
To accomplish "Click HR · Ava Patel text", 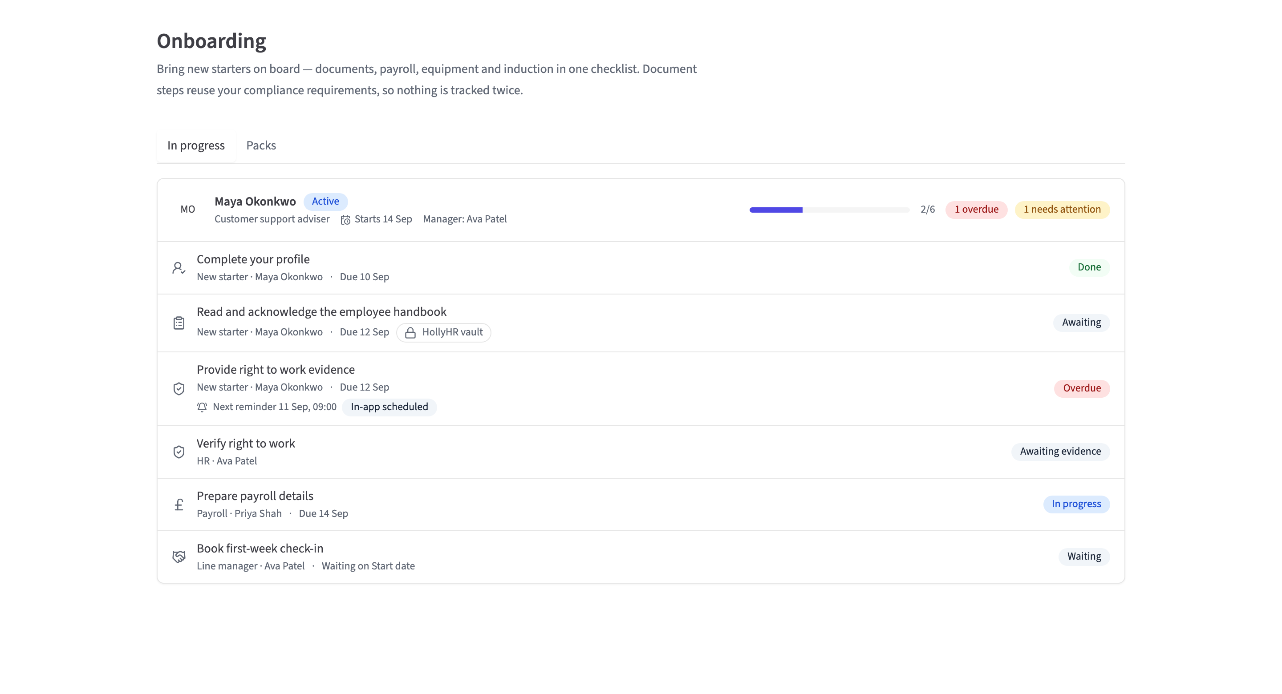I will [x=227, y=461].
